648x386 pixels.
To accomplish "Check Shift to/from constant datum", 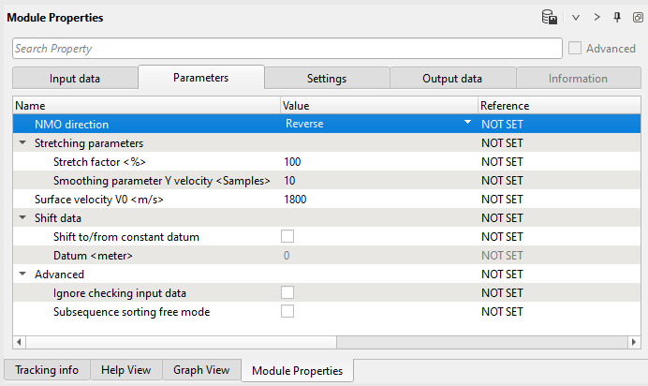I will 287,237.
